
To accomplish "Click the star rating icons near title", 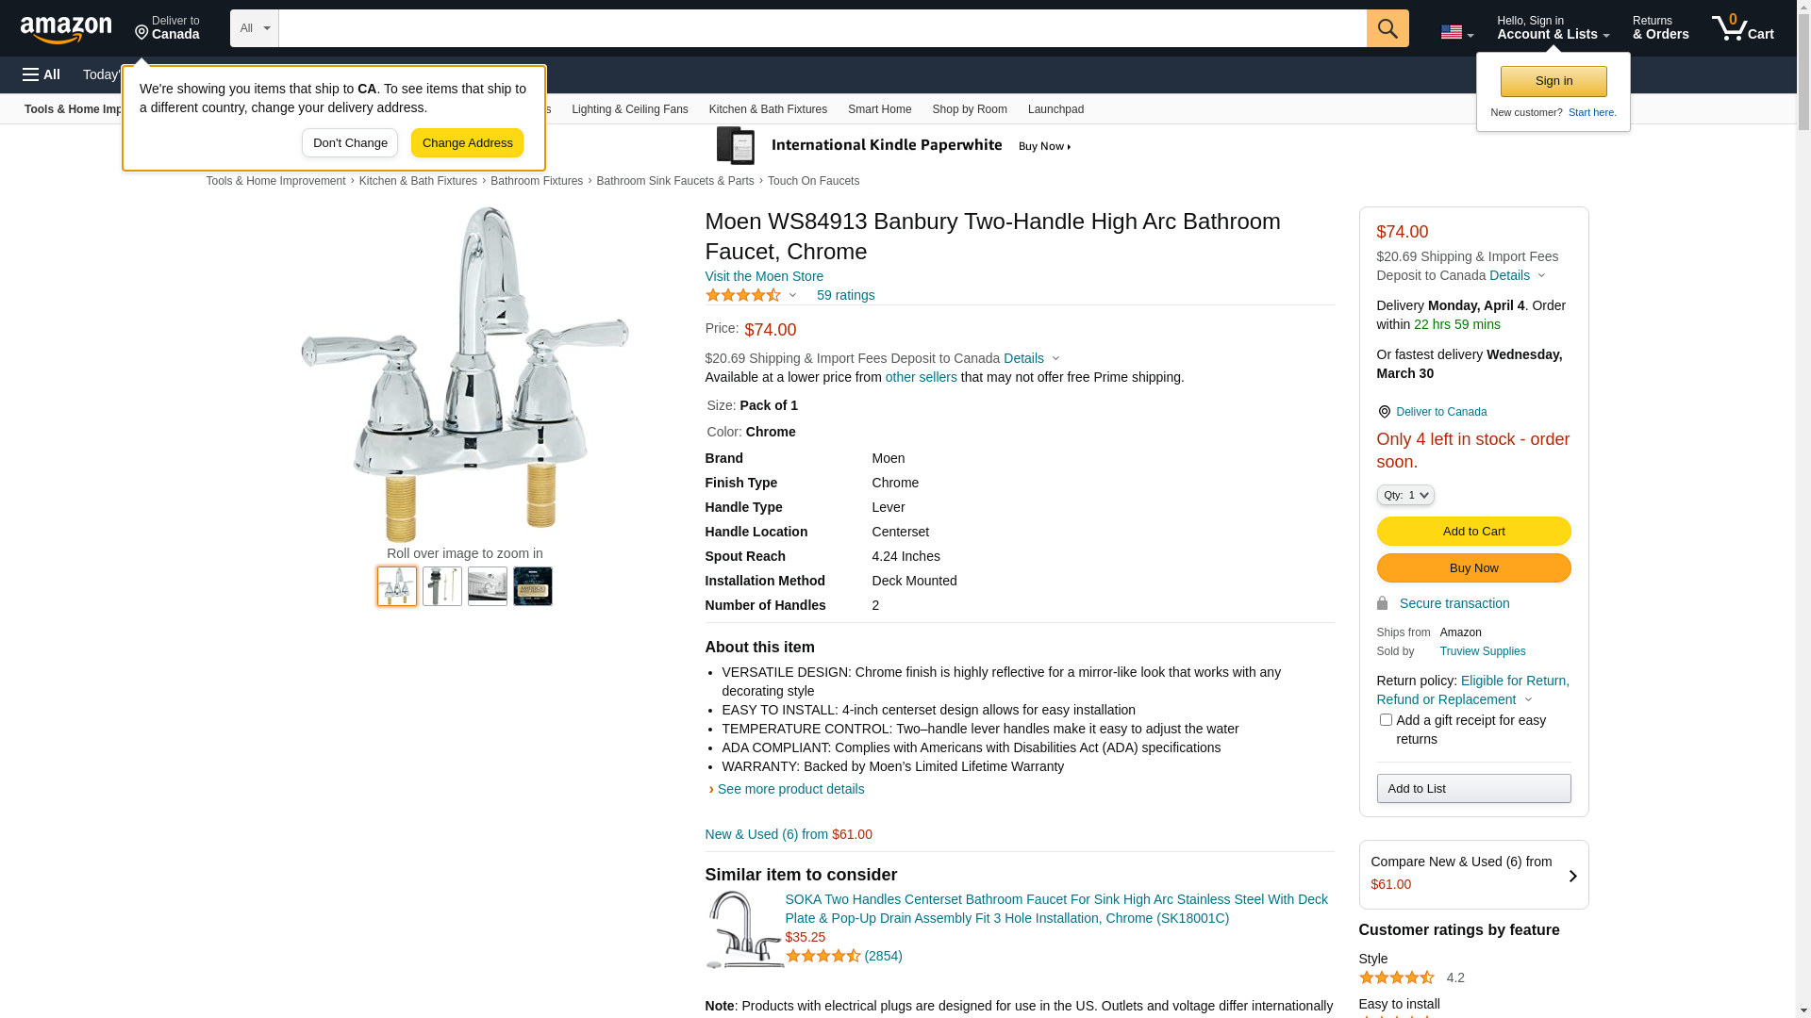I will pyautogui.click(x=743, y=295).
